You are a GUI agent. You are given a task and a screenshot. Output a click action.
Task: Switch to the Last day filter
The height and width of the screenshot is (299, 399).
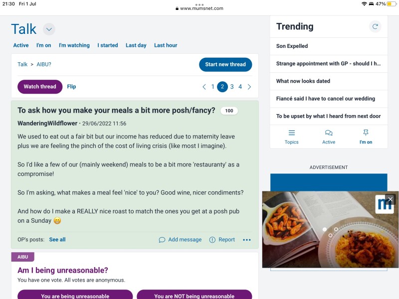(136, 45)
